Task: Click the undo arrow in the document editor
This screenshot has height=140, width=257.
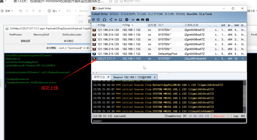Action: [21, 11]
